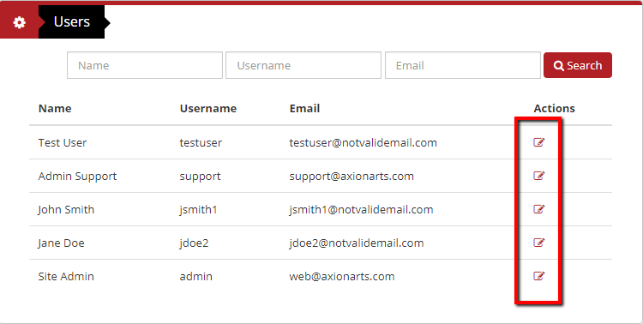Screen dimensions: 643x324
Task: Click the Username column header
Action: pos(208,108)
